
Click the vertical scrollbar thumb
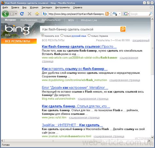tap(152, 48)
